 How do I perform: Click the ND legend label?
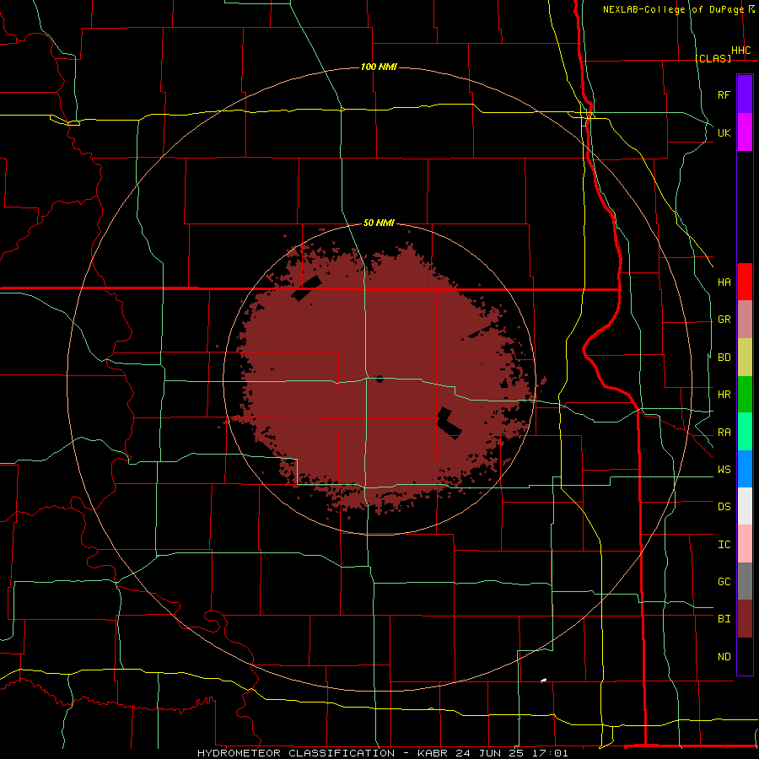tap(724, 657)
